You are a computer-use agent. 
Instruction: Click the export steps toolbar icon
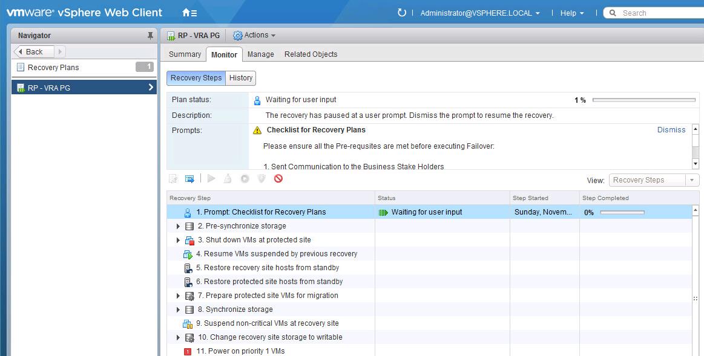(x=189, y=179)
